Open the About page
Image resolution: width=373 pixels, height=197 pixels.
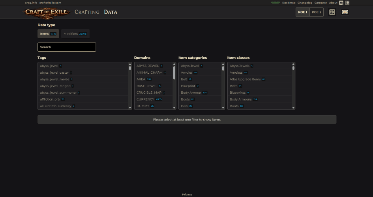coord(333,3)
